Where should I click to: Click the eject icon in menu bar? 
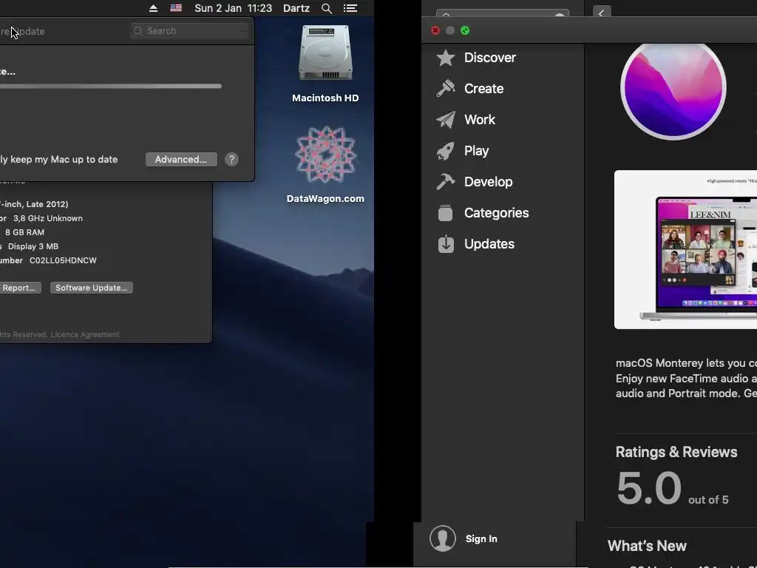[153, 8]
